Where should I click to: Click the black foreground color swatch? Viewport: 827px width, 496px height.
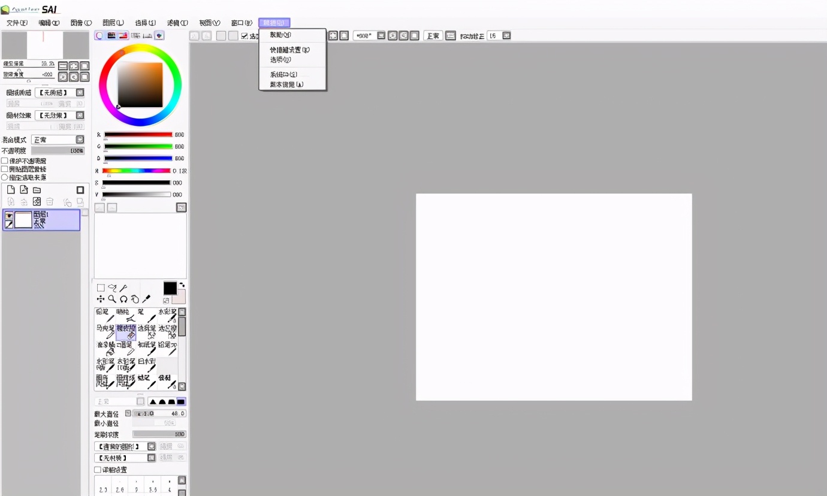(x=170, y=288)
